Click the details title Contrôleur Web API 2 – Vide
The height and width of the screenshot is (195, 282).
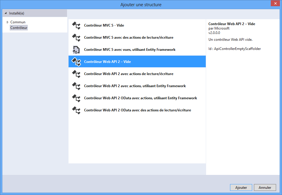click(232, 24)
